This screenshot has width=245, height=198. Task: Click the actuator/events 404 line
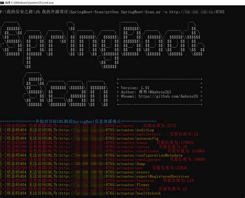click(x=75, y=172)
